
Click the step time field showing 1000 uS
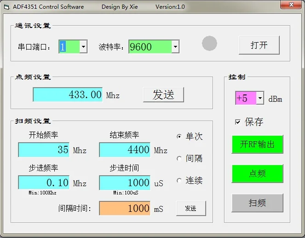tap(125, 183)
